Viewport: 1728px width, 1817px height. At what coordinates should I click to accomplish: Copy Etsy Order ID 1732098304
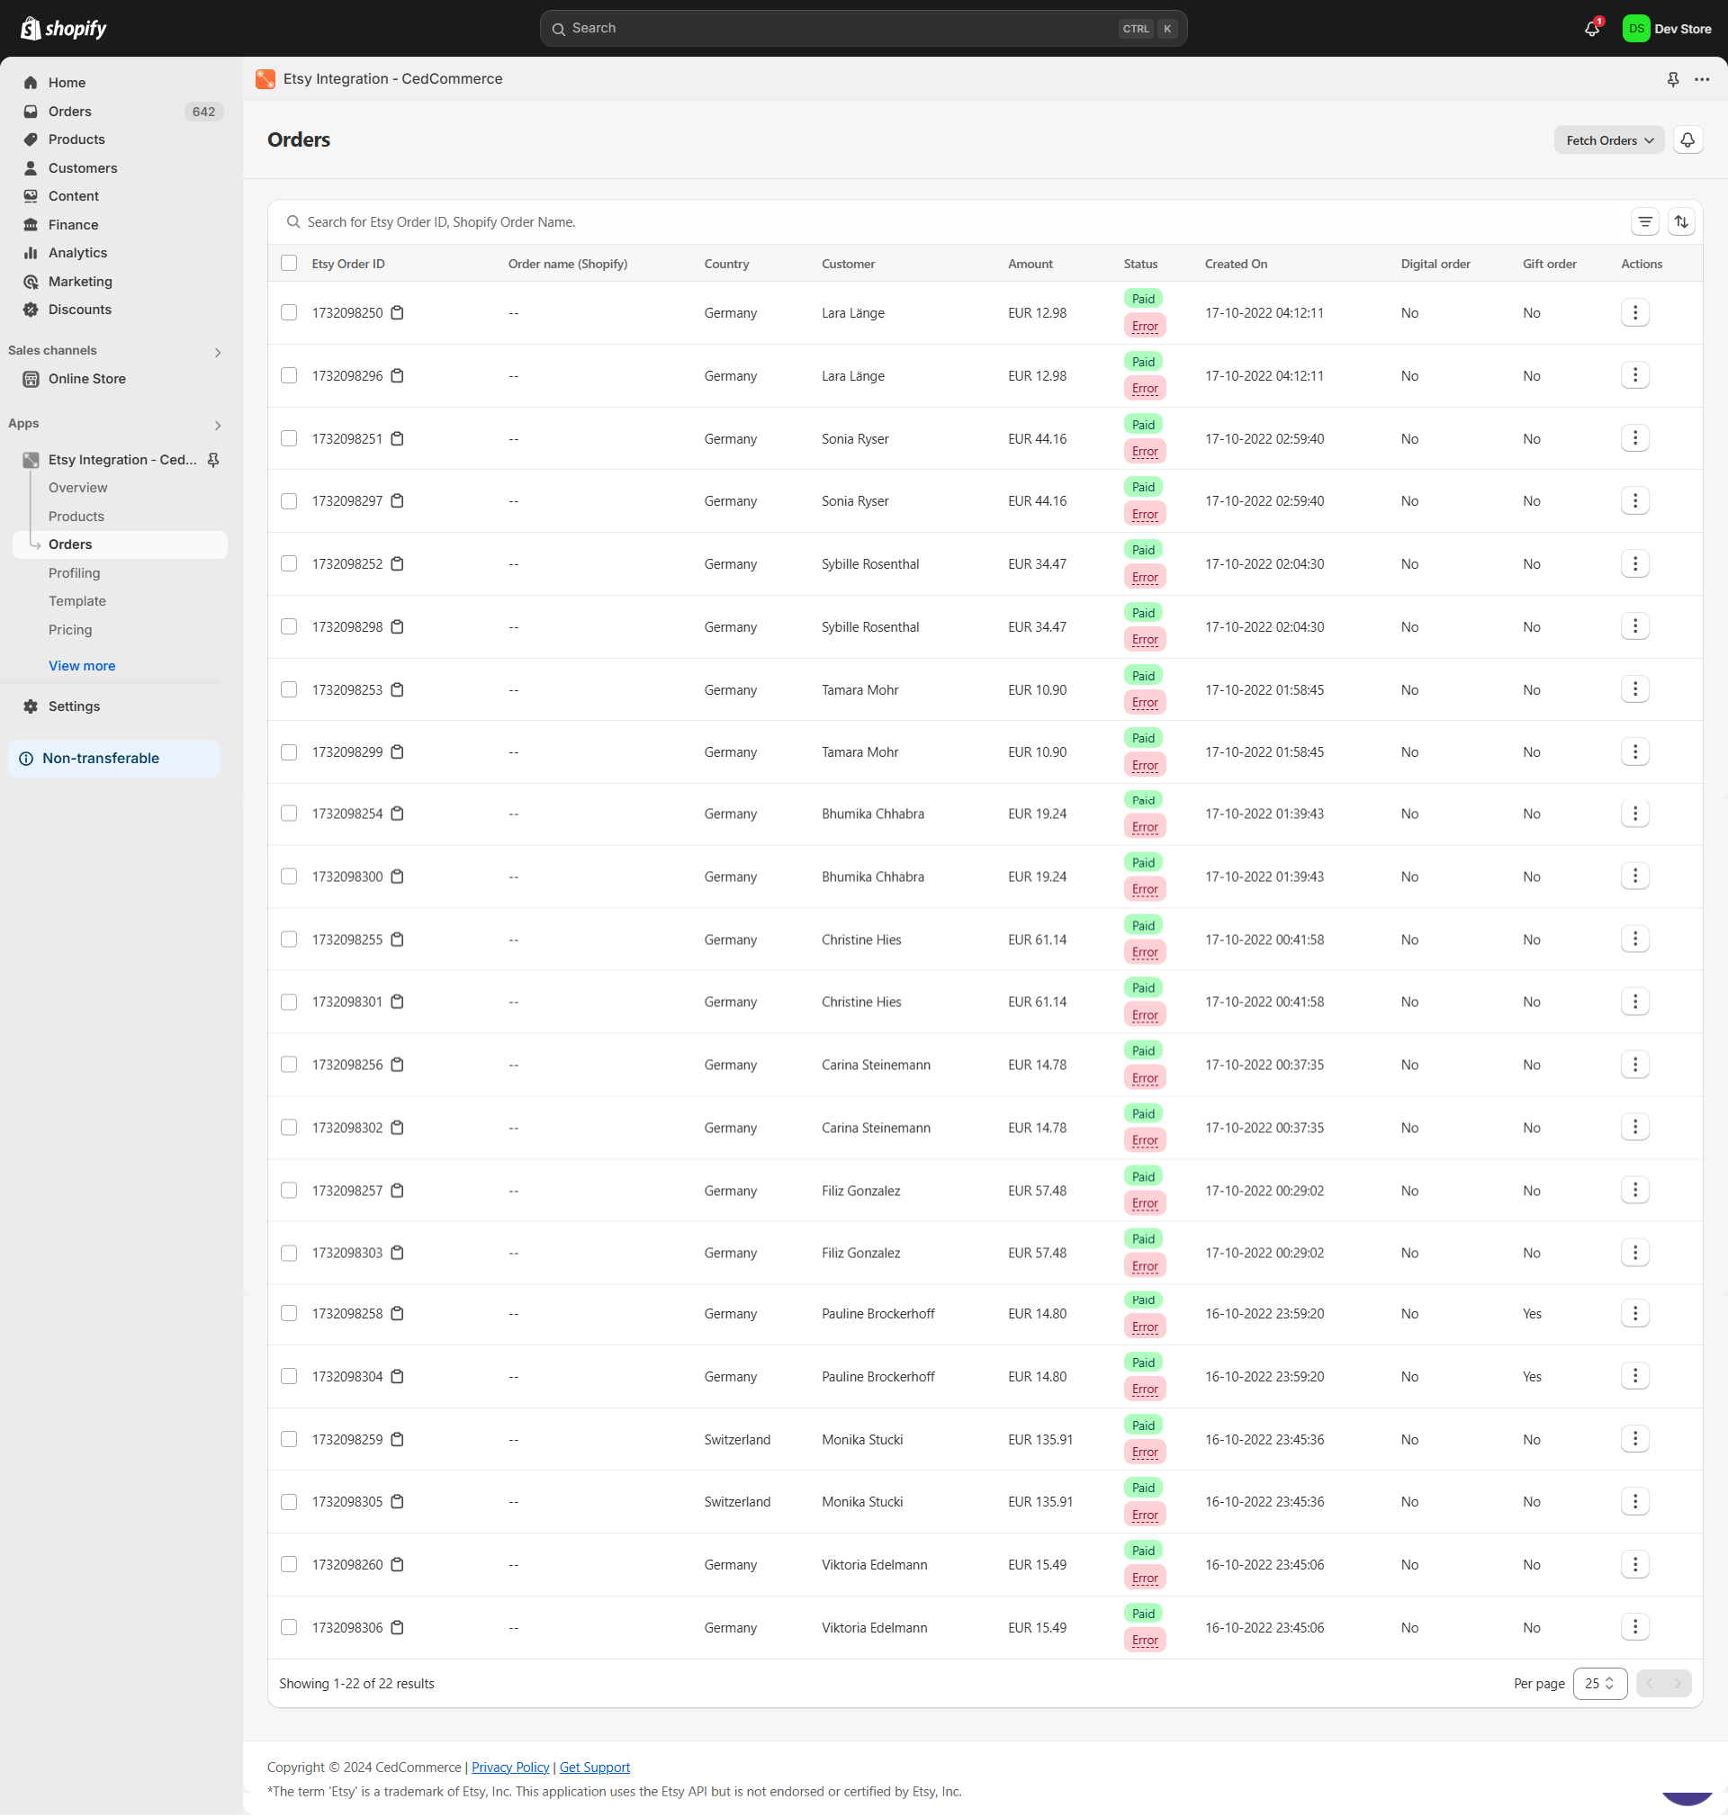tap(397, 1377)
